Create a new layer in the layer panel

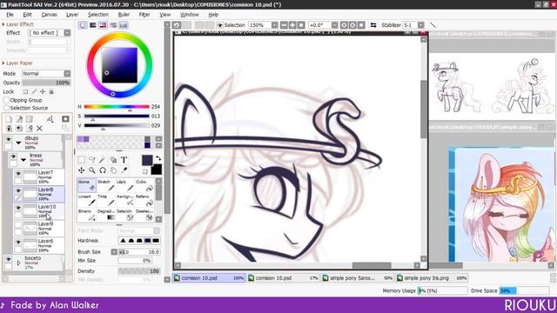[9, 119]
